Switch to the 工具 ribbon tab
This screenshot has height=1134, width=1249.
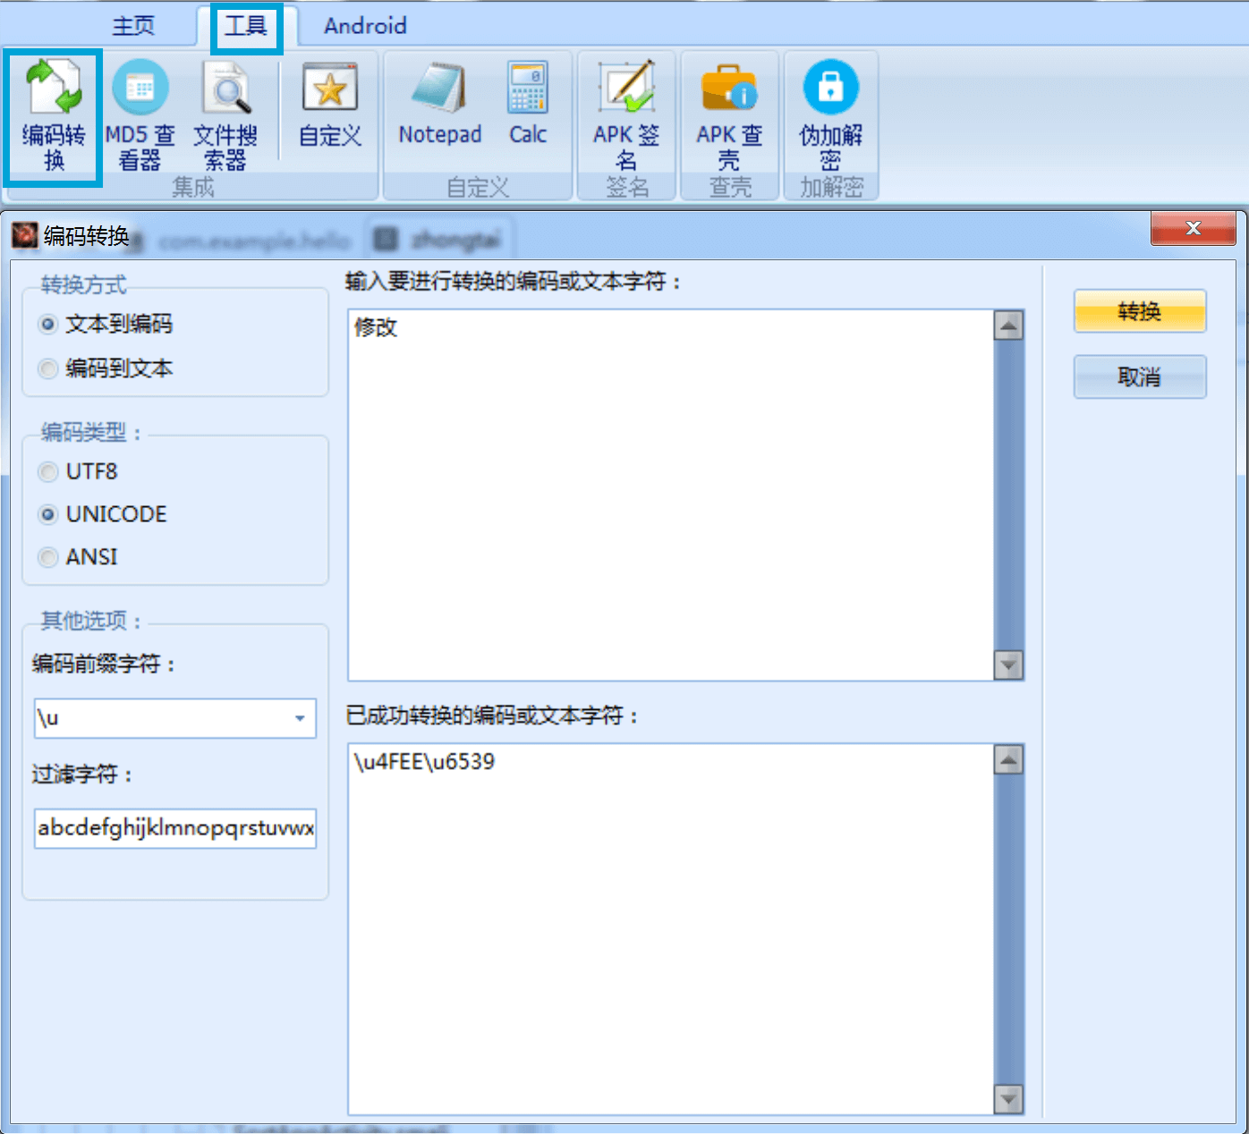pos(246,25)
